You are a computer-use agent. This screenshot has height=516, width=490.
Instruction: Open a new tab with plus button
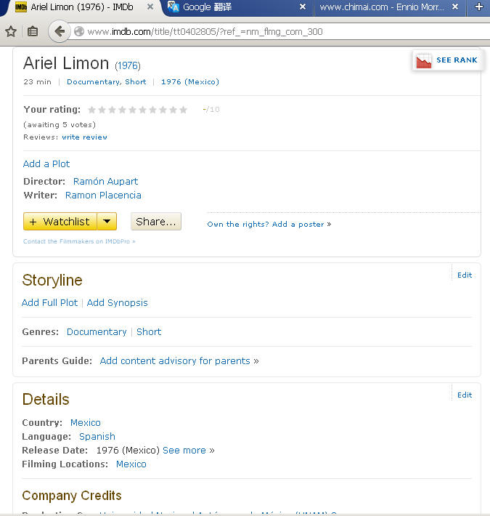(x=479, y=7)
